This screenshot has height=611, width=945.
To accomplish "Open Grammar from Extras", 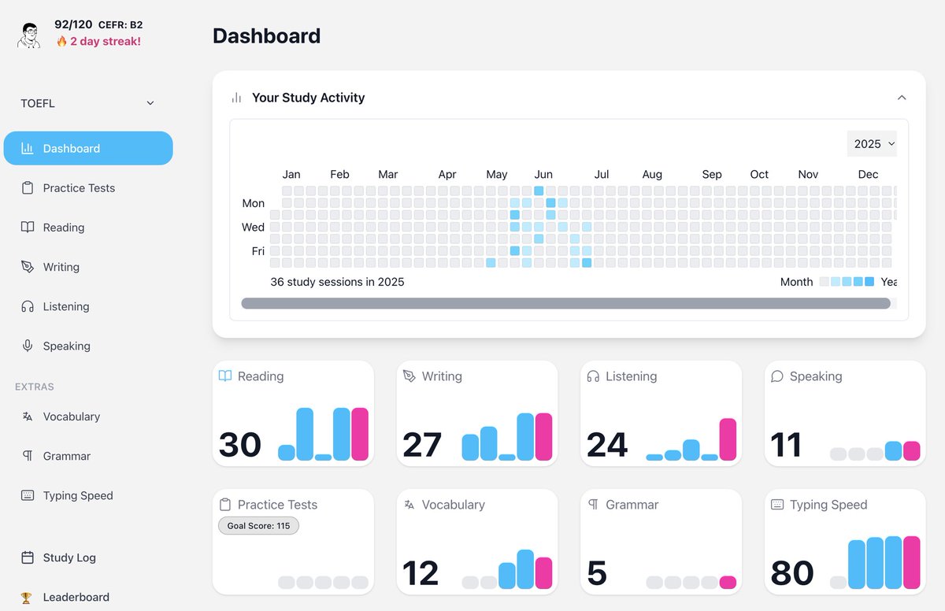I will click(88, 456).
